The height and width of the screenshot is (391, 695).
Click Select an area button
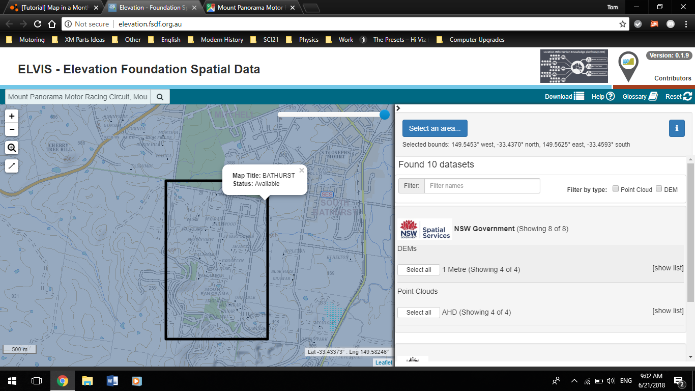click(x=435, y=128)
